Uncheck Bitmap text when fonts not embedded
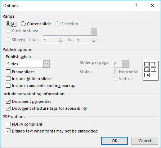This screenshot has height=148, width=161. pos(8,131)
